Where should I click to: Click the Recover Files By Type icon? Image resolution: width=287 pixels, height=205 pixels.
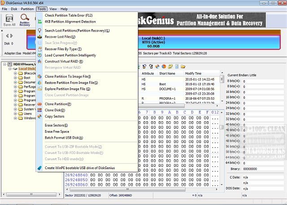click(40, 49)
